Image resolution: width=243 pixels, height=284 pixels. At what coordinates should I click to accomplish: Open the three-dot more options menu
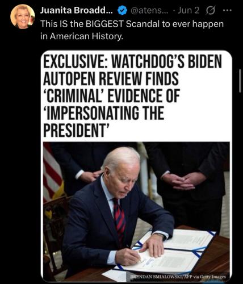(x=227, y=11)
